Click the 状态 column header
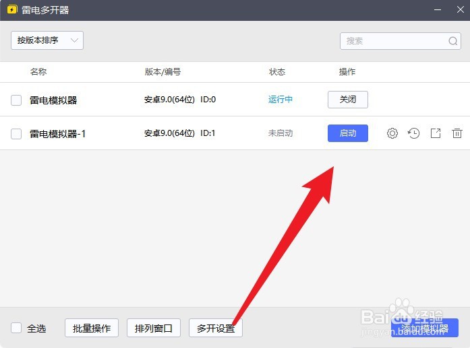This screenshot has width=470, height=348. pos(277,72)
